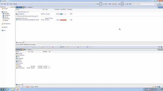Collapse Hard Disk Drives group
Image resolution: width=163 pixels, height=91 pixels.
(17, 12)
